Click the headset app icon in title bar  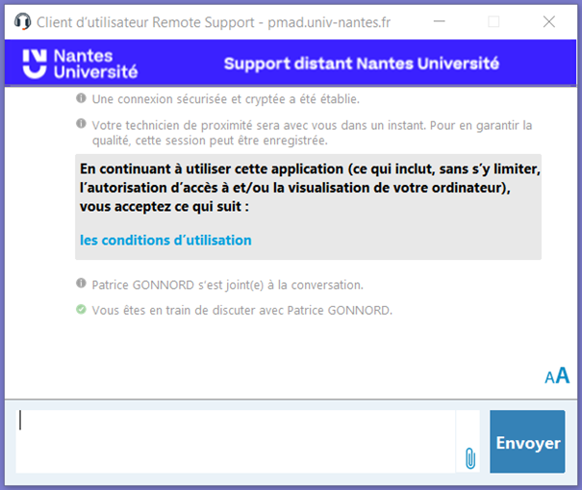(x=23, y=21)
